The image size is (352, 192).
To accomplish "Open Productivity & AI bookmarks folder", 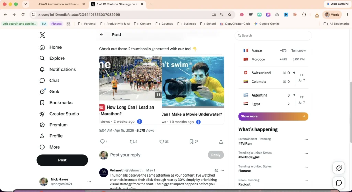I will click(x=115, y=24).
